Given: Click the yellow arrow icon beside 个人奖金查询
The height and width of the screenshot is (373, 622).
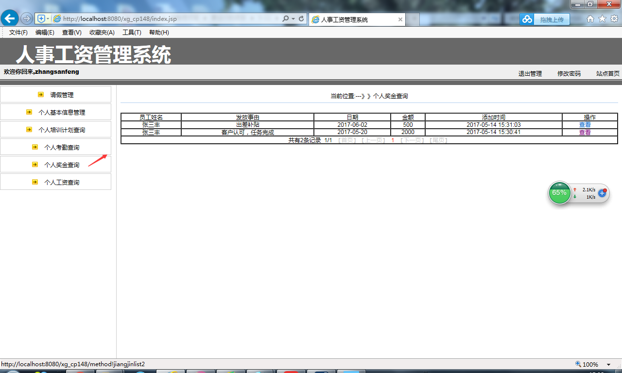Looking at the screenshot, I should coord(35,165).
